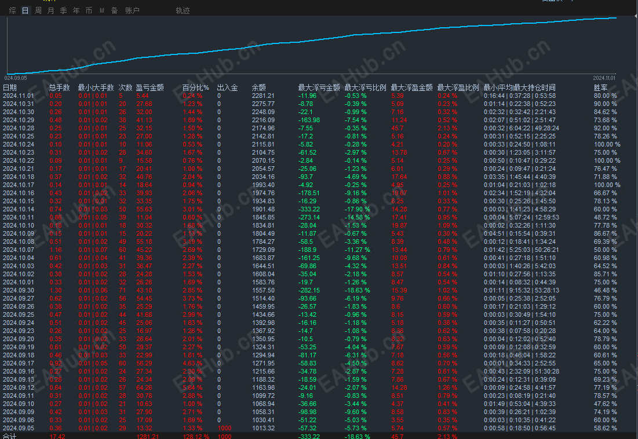Click total lots value 1.30
Image resolution: width=638 pixels, height=439 pixels.
[x=56, y=290]
